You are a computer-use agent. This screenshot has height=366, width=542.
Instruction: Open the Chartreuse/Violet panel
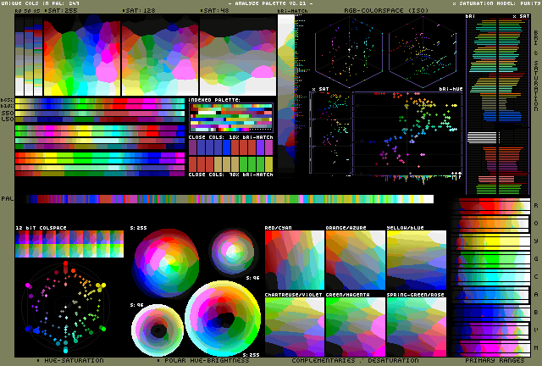[294, 325]
